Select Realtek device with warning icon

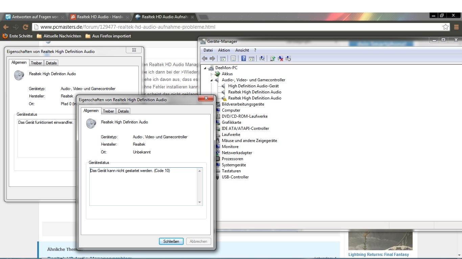click(x=254, y=98)
